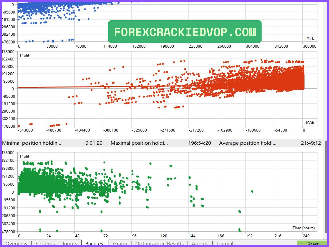Click the Minimal position holding time value 0:01:20
329x247 pixels.
[x=94, y=143]
